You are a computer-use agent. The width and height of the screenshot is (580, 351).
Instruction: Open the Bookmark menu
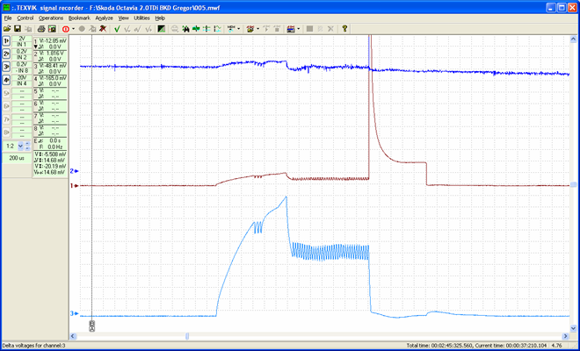(x=79, y=18)
